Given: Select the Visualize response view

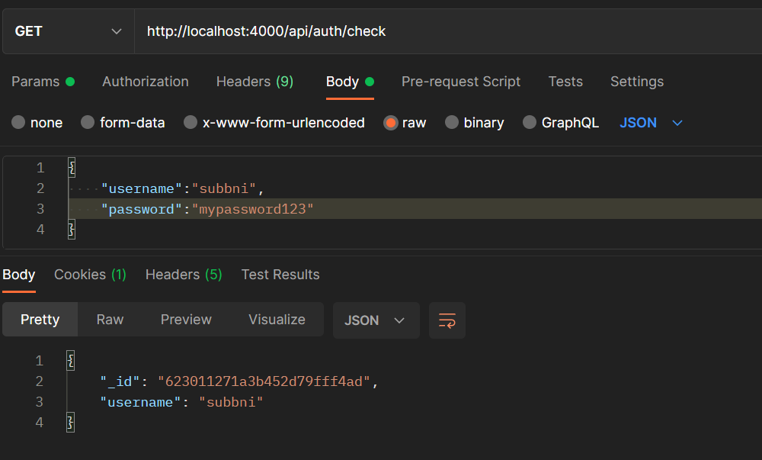Looking at the screenshot, I should pos(277,320).
